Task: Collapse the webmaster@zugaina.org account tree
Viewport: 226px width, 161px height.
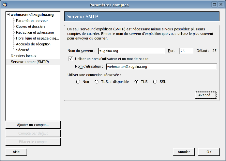Action: tap(8, 15)
